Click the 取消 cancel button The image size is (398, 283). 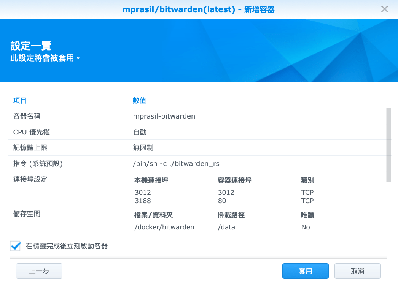click(x=357, y=271)
